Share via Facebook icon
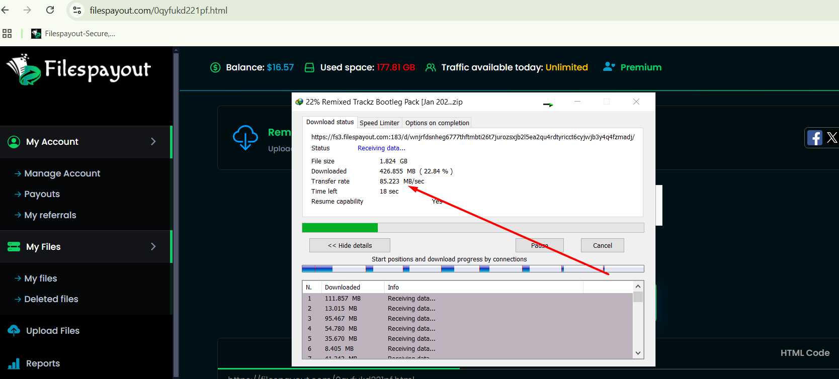The image size is (839, 379). (815, 138)
